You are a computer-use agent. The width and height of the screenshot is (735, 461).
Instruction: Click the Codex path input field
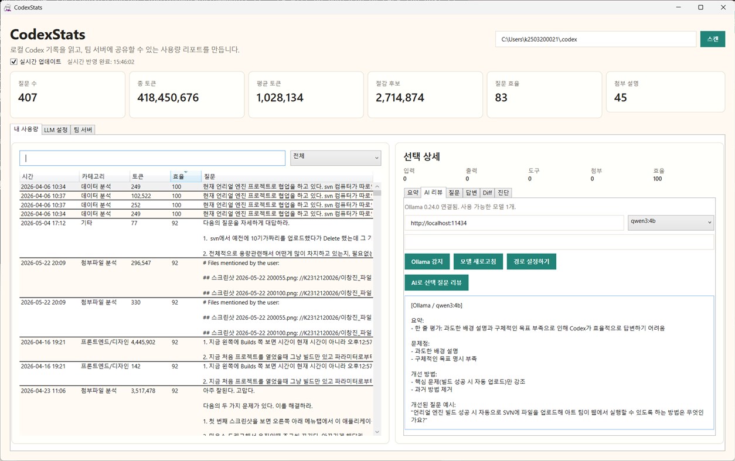tap(596, 39)
